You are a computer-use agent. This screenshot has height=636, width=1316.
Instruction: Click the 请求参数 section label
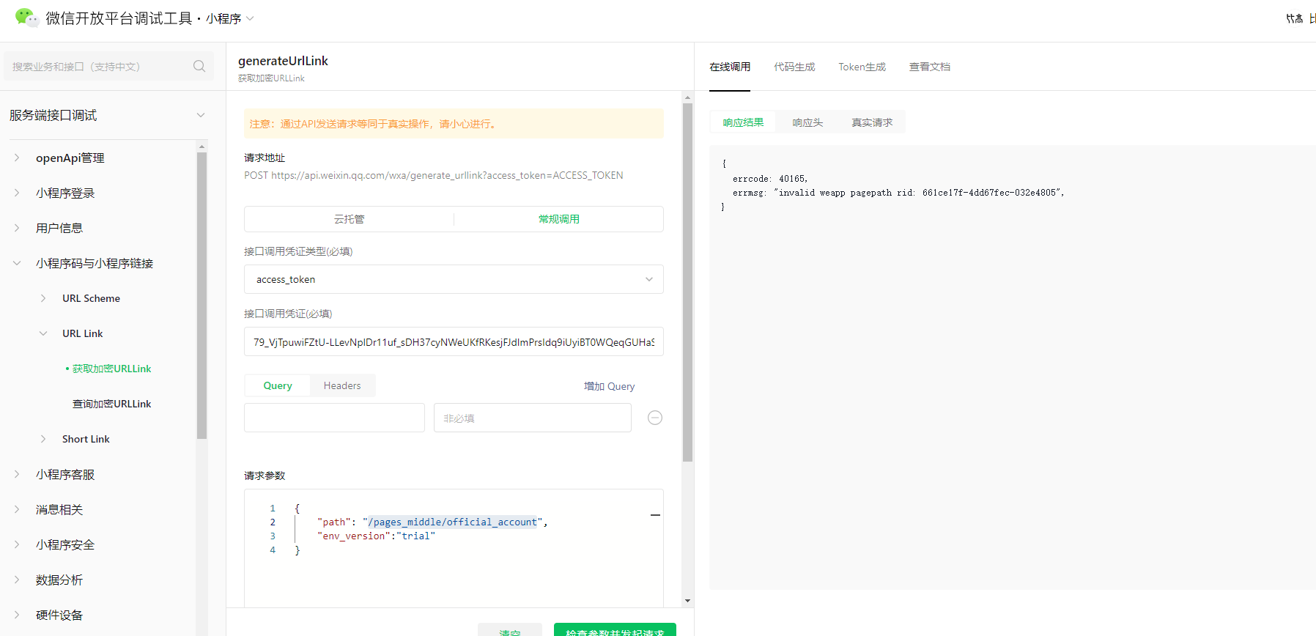point(265,476)
